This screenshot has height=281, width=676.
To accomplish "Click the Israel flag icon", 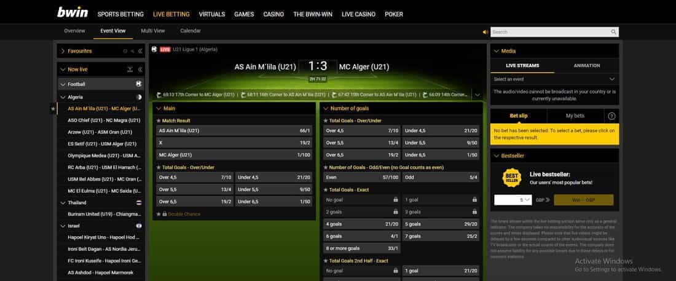I will [139, 226].
